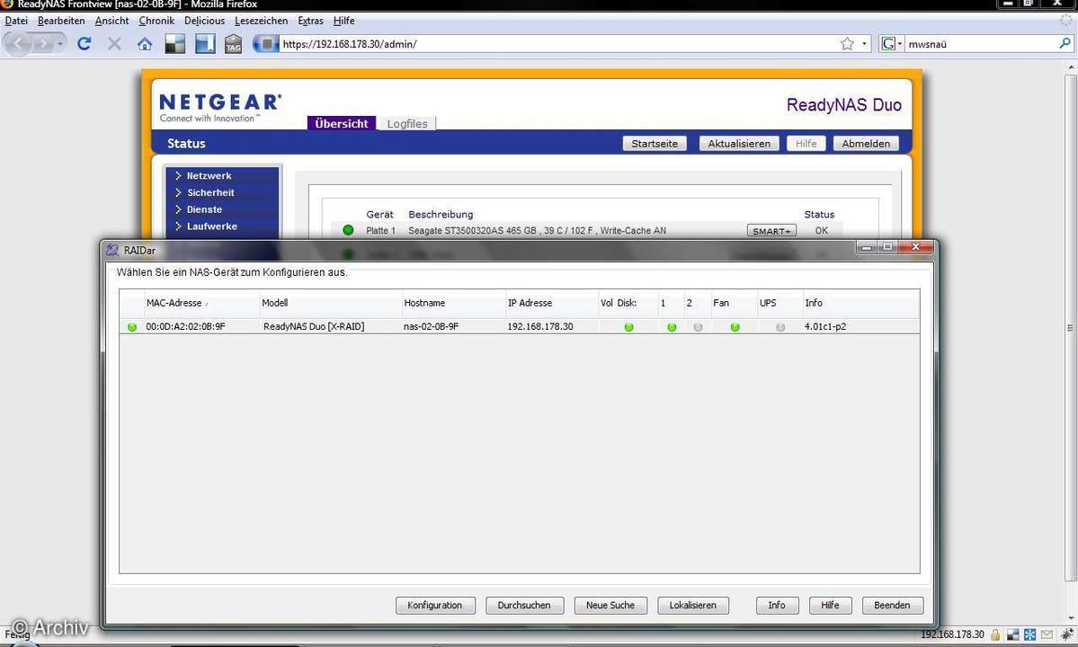Open the Extras menu
The width and height of the screenshot is (1078, 647).
pos(311,21)
